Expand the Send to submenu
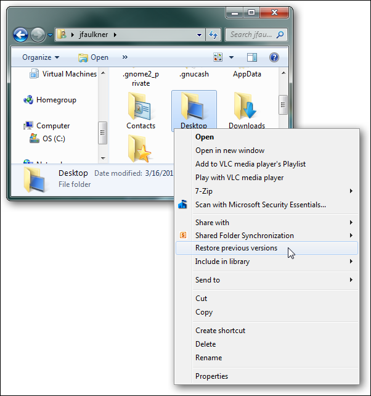 [x=267, y=280]
